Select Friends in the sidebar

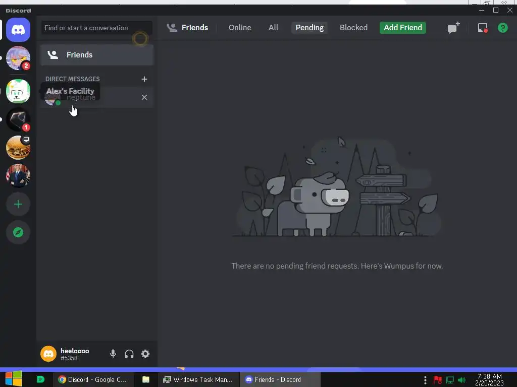[x=97, y=54]
